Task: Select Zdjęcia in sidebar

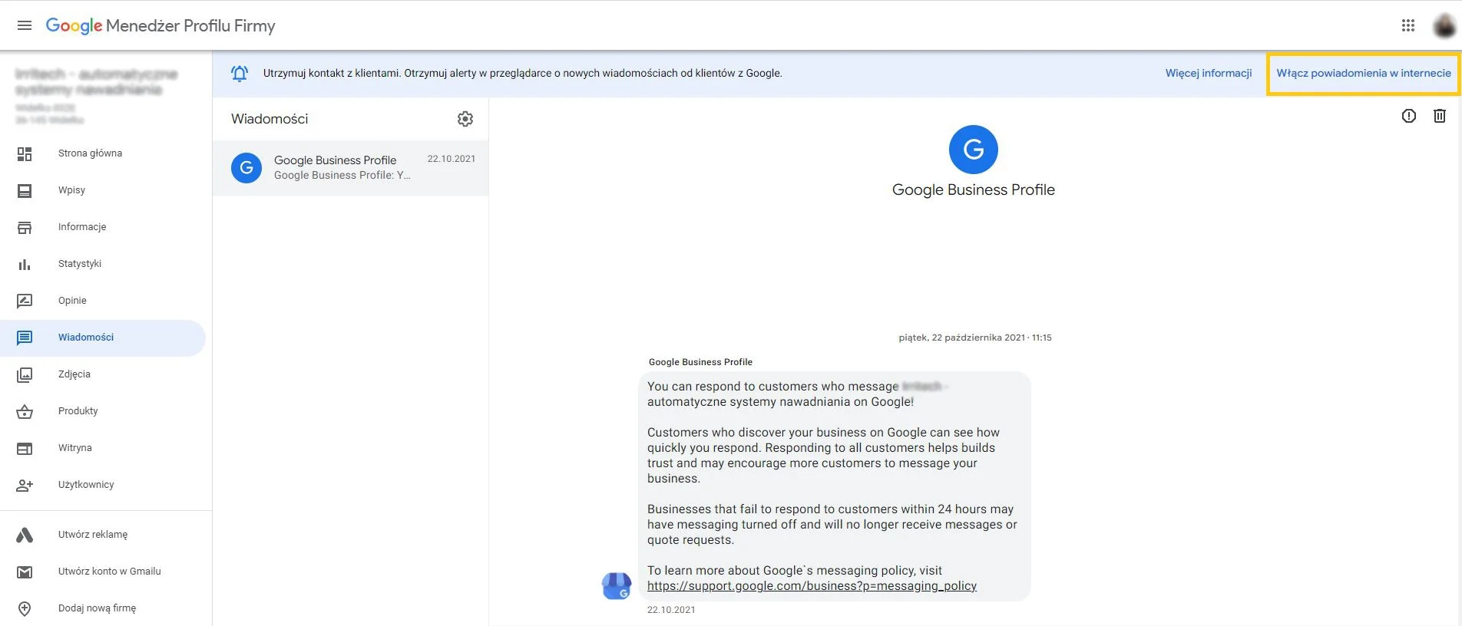Action: 74,374
